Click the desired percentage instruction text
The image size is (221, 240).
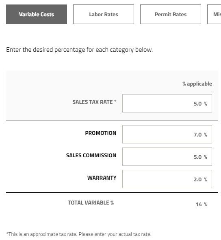point(79,50)
